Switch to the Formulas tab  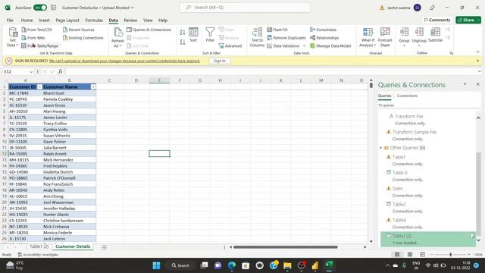tap(94, 20)
